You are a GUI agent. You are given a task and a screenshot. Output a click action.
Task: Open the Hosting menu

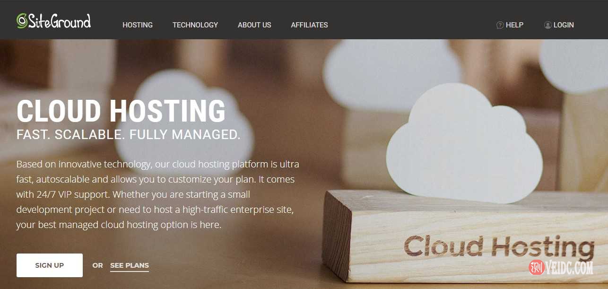pyautogui.click(x=138, y=25)
